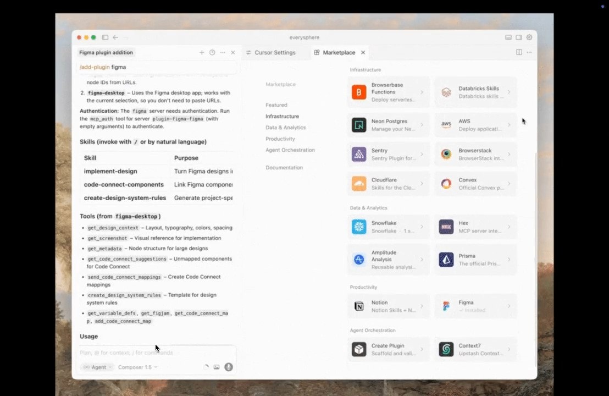Click code-connect-components skill cell
609x396 pixels.
click(124, 185)
